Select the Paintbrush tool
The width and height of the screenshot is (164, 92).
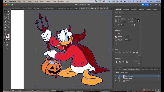click(8, 17)
